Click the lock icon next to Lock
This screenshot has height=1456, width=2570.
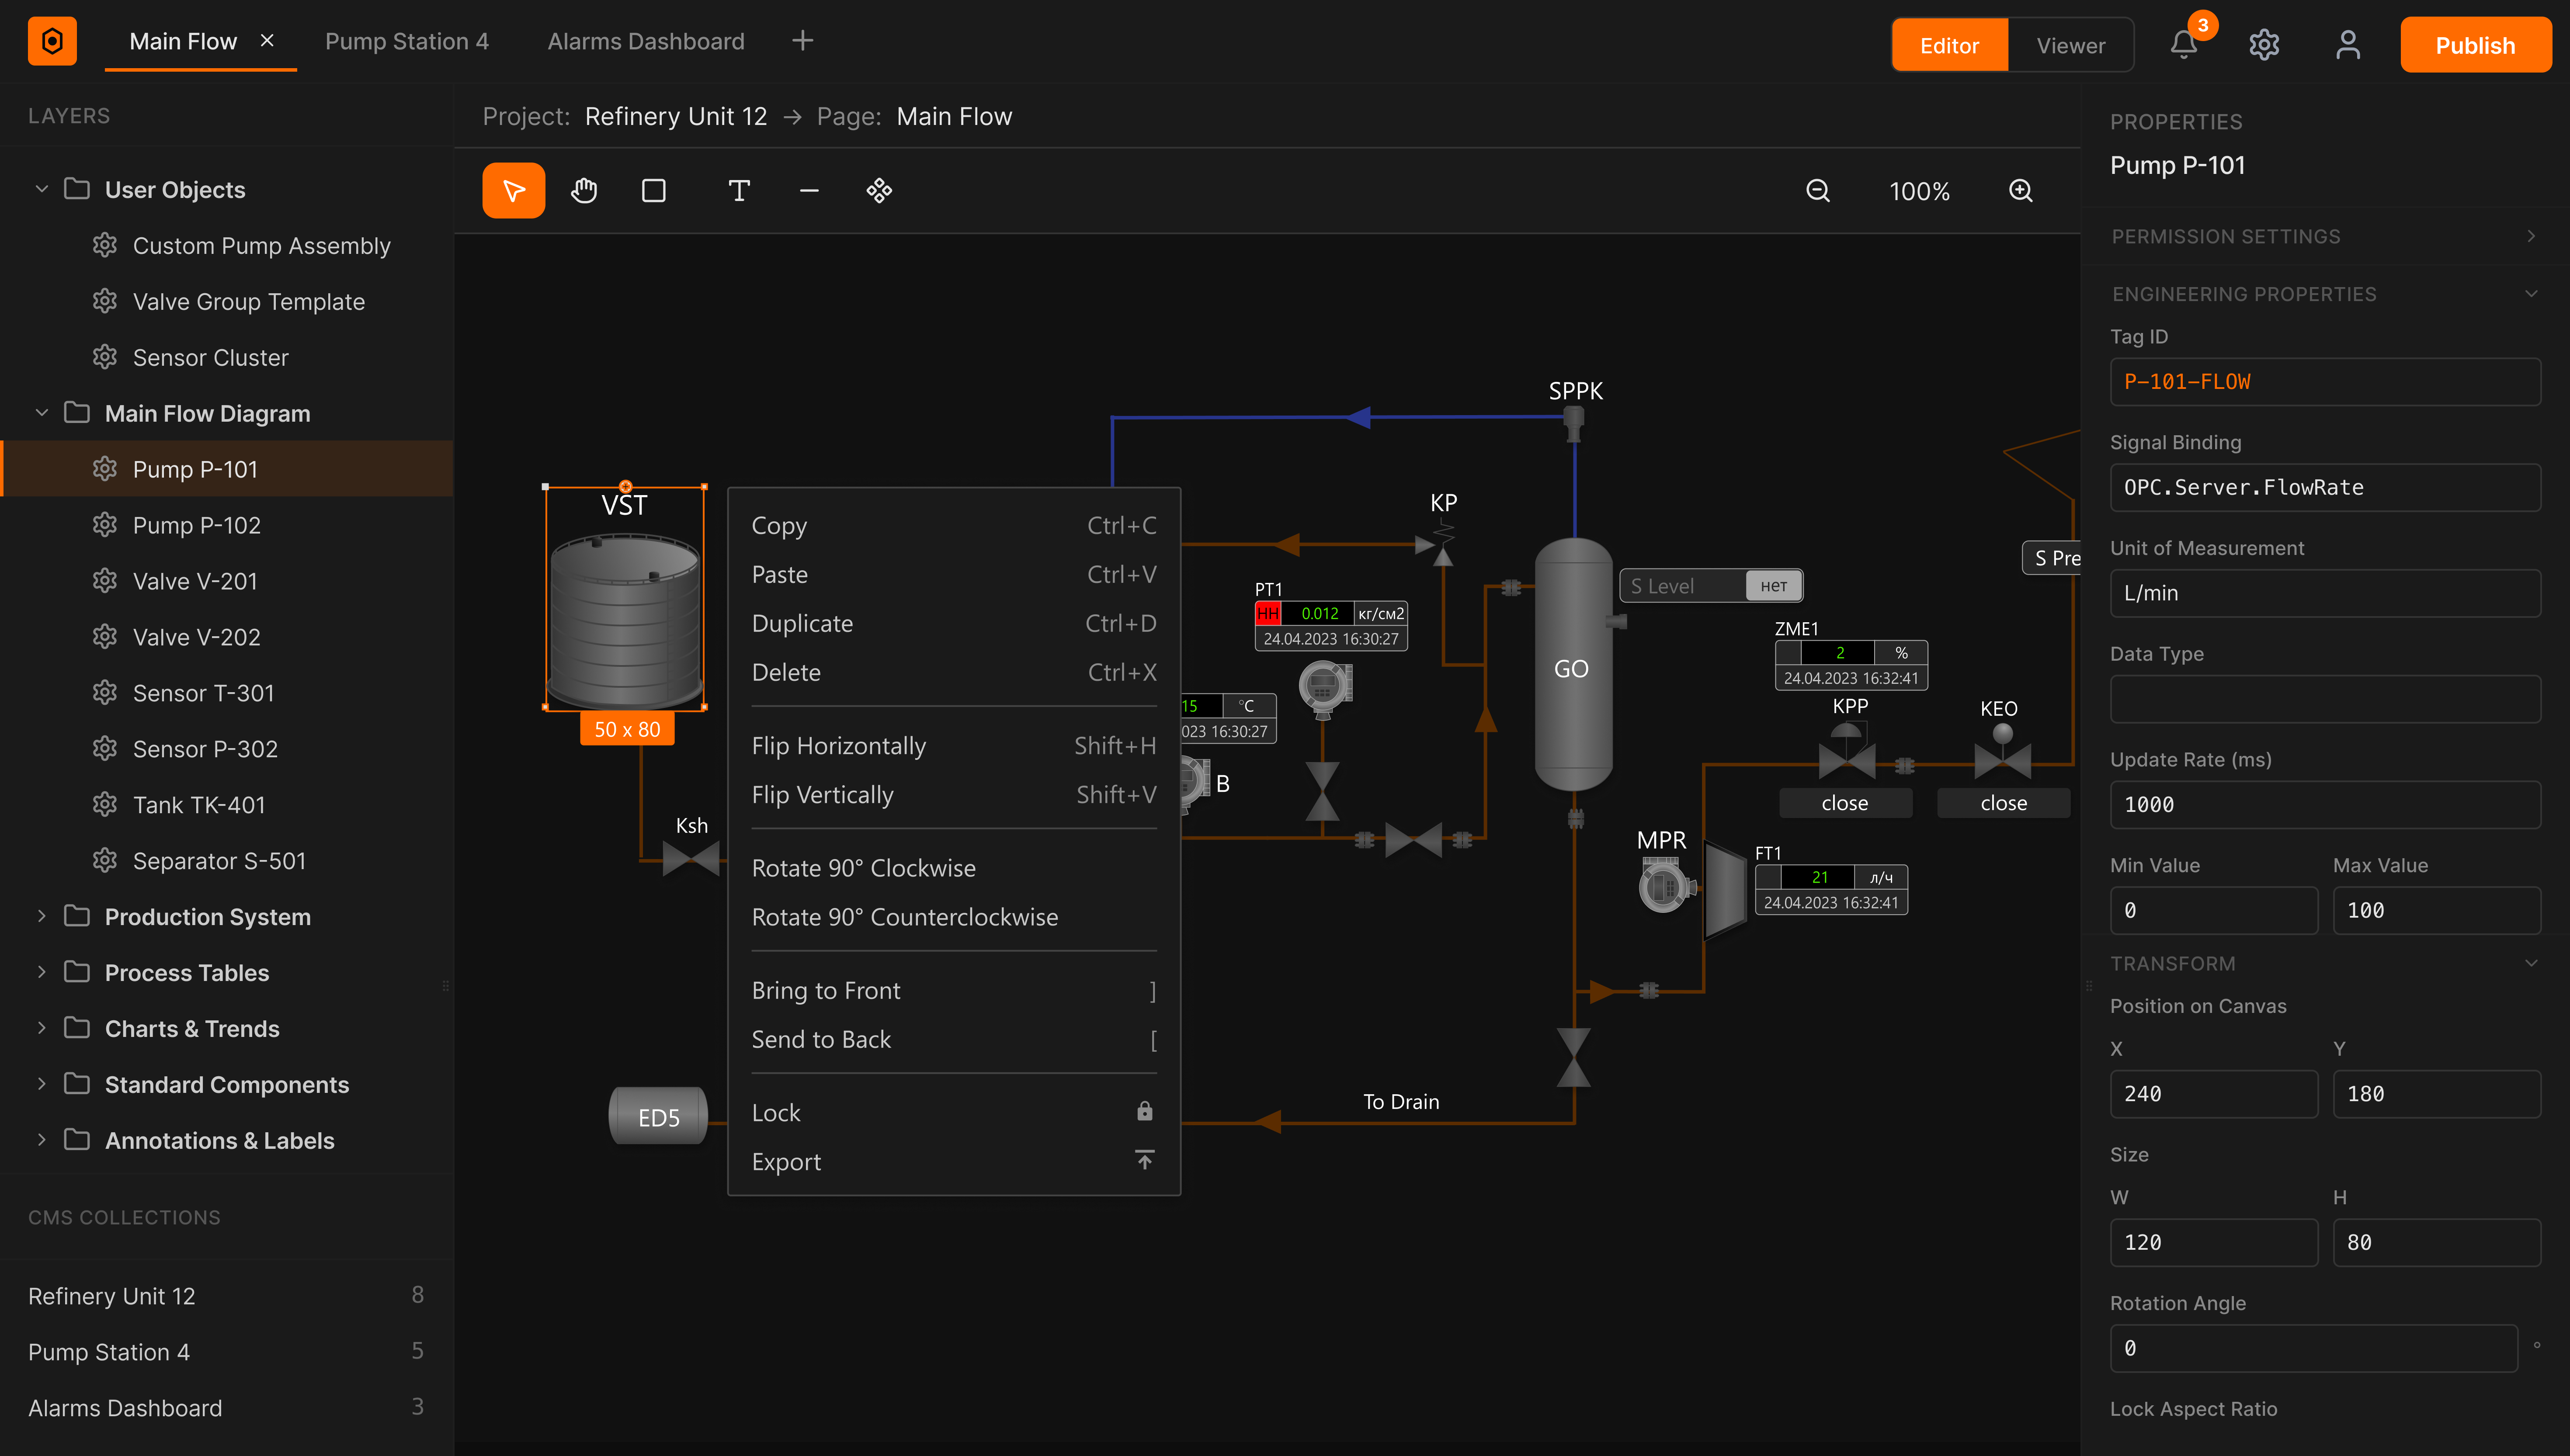click(x=1145, y=1111)
